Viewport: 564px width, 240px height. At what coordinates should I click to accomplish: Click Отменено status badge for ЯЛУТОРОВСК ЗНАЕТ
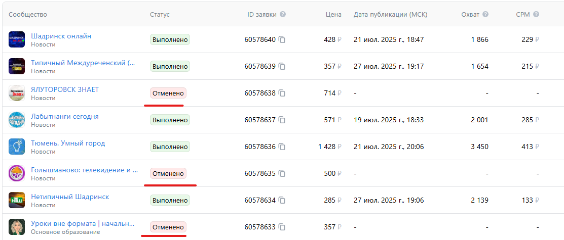[x=168, y=93]
